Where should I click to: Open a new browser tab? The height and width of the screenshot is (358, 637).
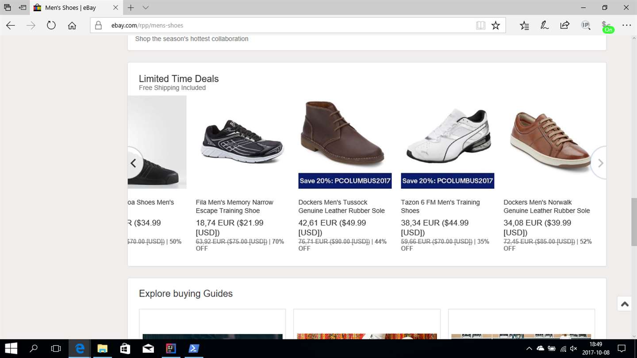click(x=130, y=8)
